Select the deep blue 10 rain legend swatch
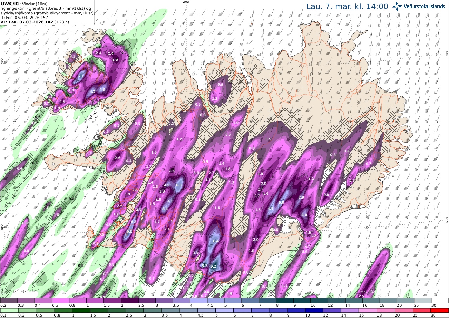Image resolution: width=449 pixels, height=318 pixels. (314, 310)
